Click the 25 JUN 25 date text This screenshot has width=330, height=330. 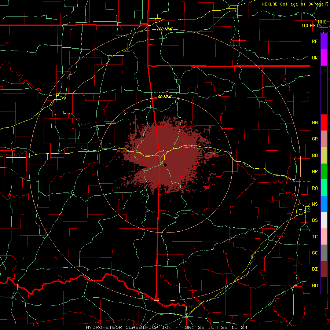[x=213, y=327]
